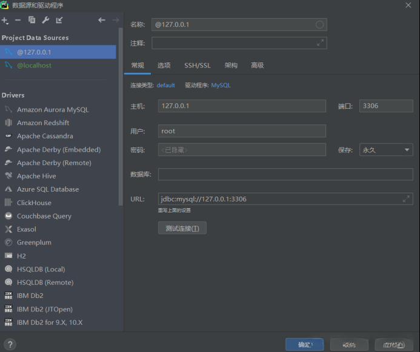Navigate forward with the right arrow
This screenshot has height=352, width=420.
coord(116,20)
